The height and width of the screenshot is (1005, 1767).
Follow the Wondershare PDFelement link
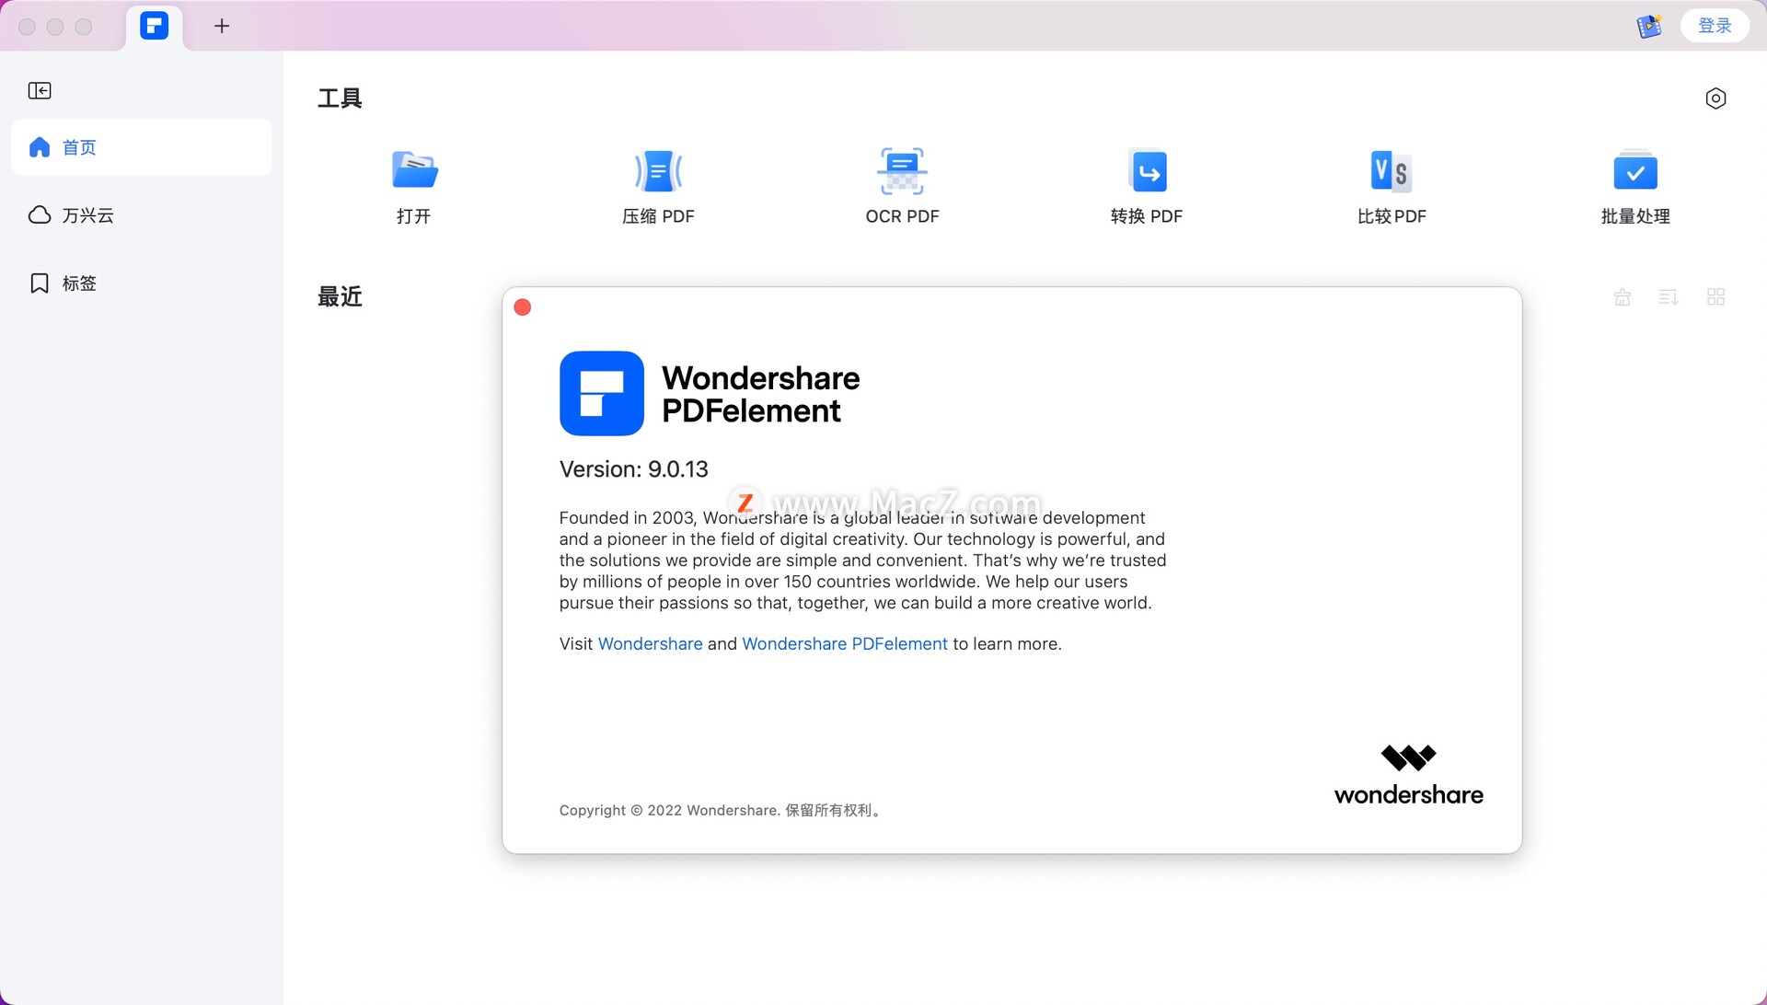point(844,644)
